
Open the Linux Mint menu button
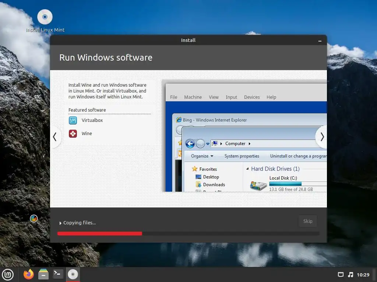click(x=8, y=274)
